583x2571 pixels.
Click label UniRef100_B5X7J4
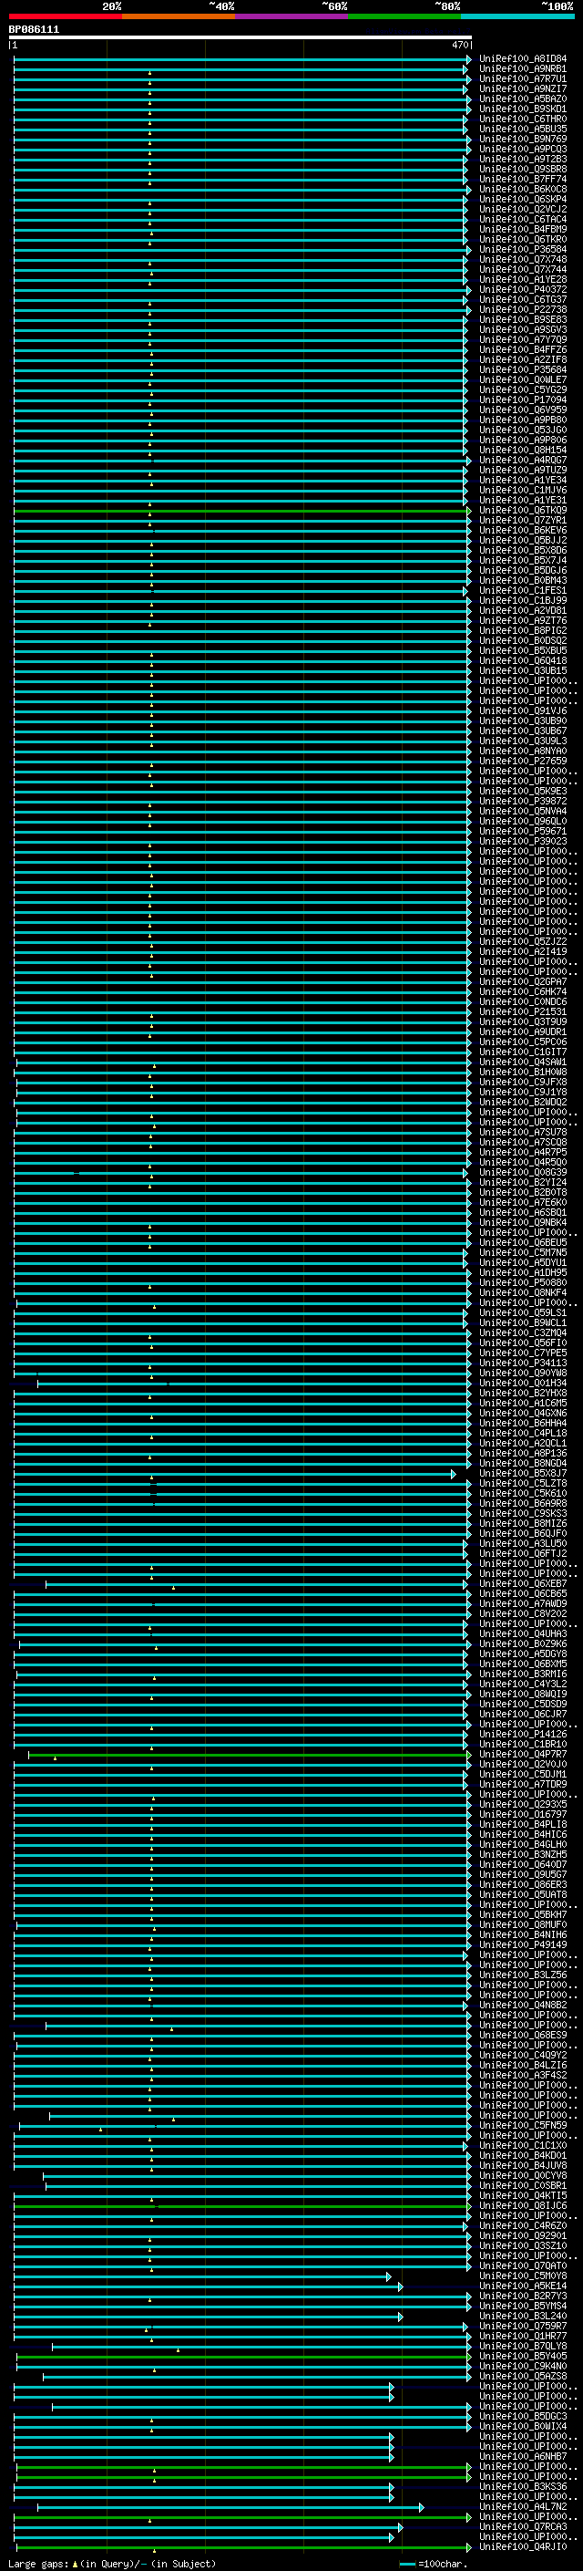pyautogui.click(x=523, y=560)
